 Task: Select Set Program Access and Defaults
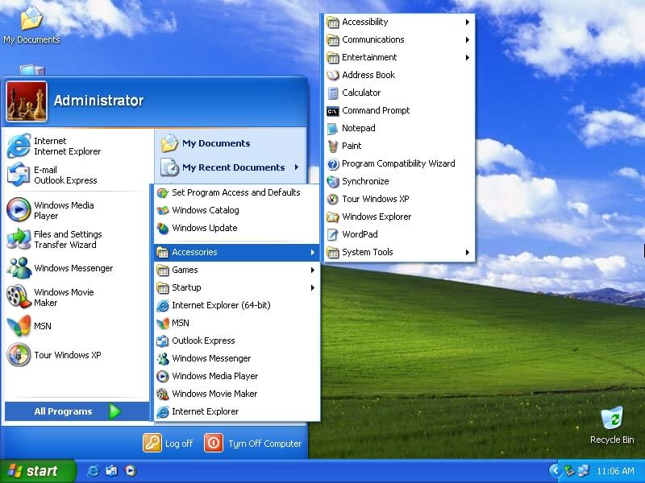(235, 192)
